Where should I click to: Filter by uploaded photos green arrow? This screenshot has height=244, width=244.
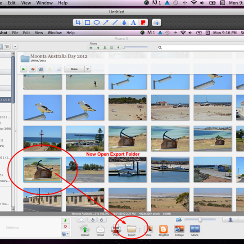point(98,48)
